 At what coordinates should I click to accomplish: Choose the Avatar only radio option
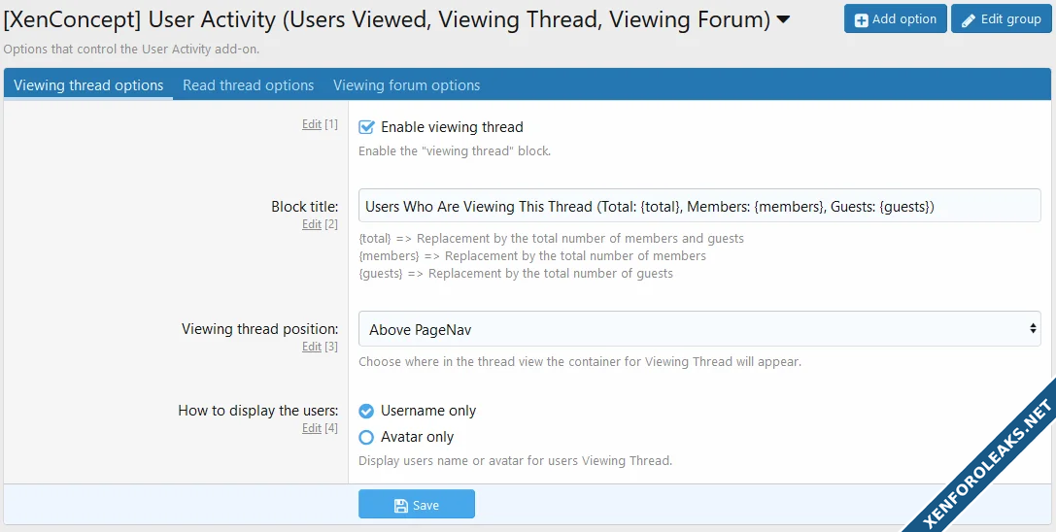pyautogui.click(x=366, y=437)
